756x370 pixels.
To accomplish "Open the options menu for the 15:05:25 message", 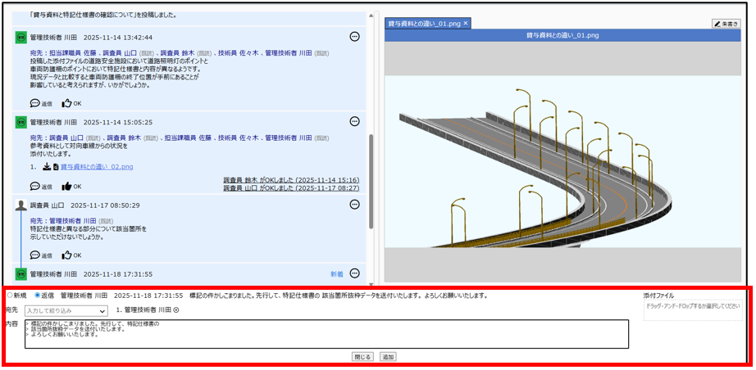I will tap(354, 121).
